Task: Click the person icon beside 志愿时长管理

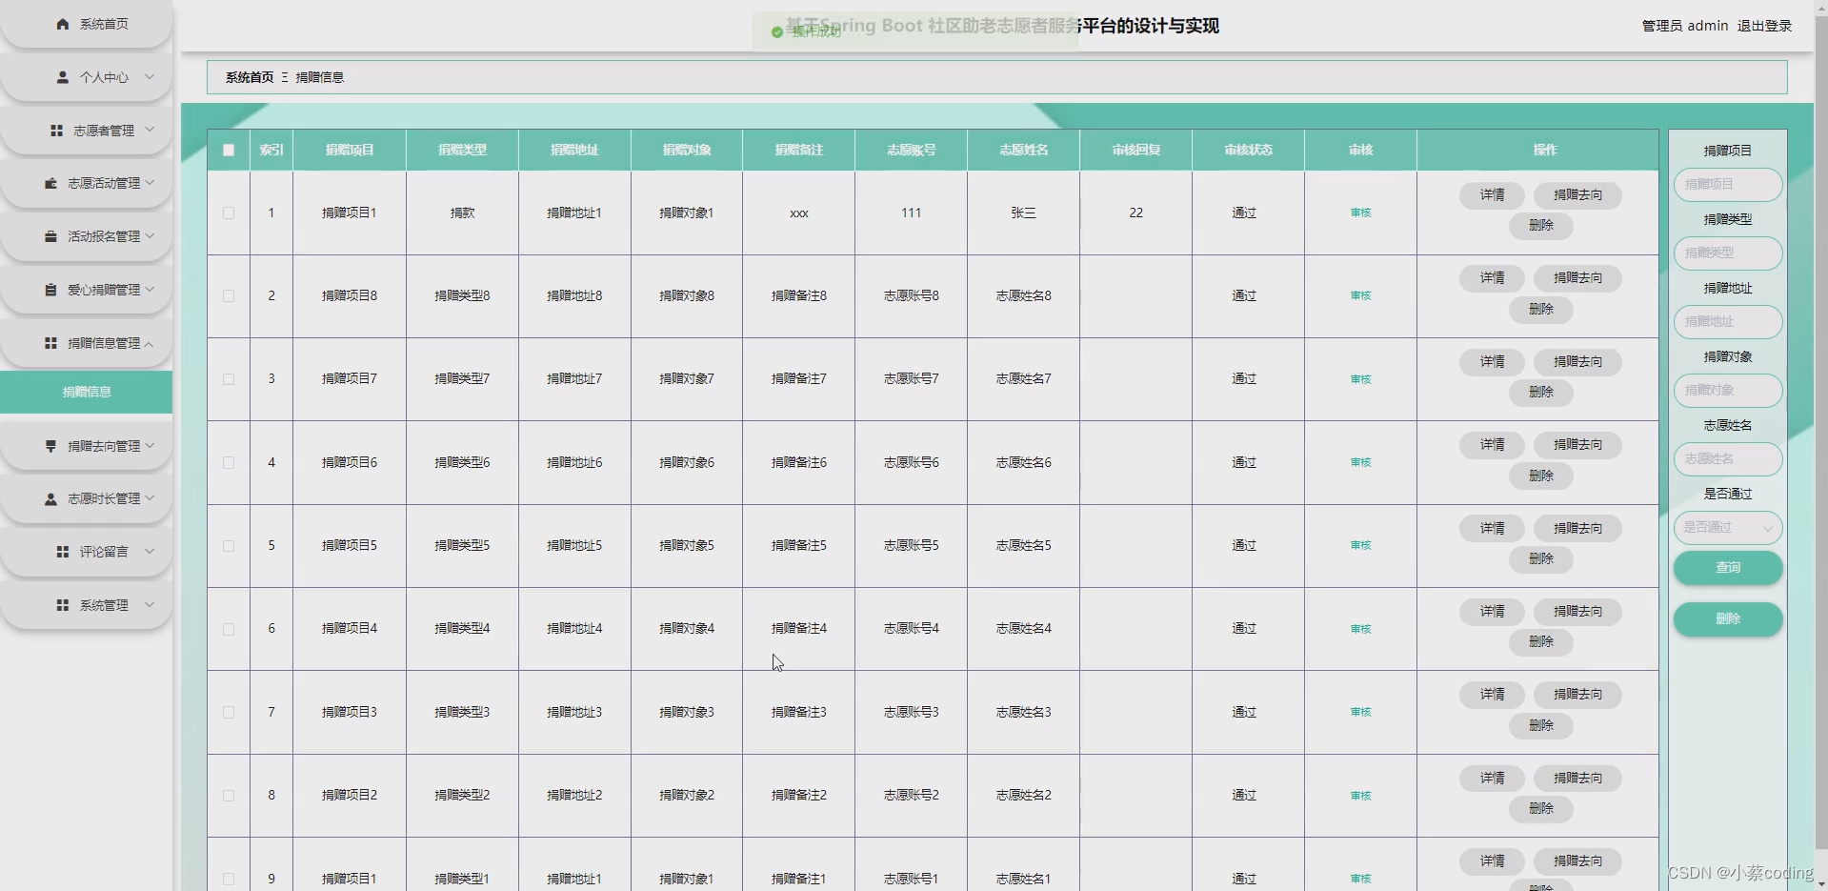Action: [x=51, y=498]
